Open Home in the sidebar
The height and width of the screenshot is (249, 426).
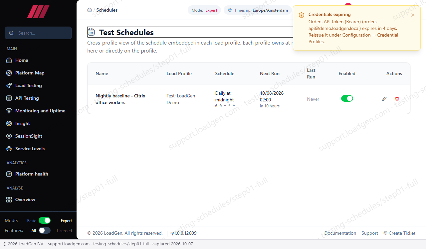pos(38,60)
